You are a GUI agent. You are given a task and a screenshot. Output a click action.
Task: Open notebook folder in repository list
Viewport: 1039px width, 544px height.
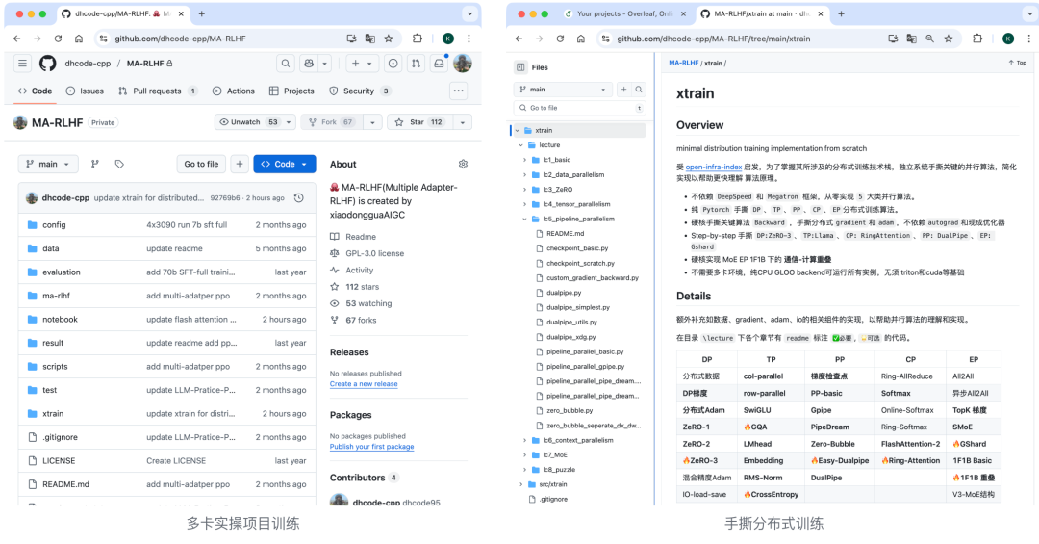tap(61, 319)
